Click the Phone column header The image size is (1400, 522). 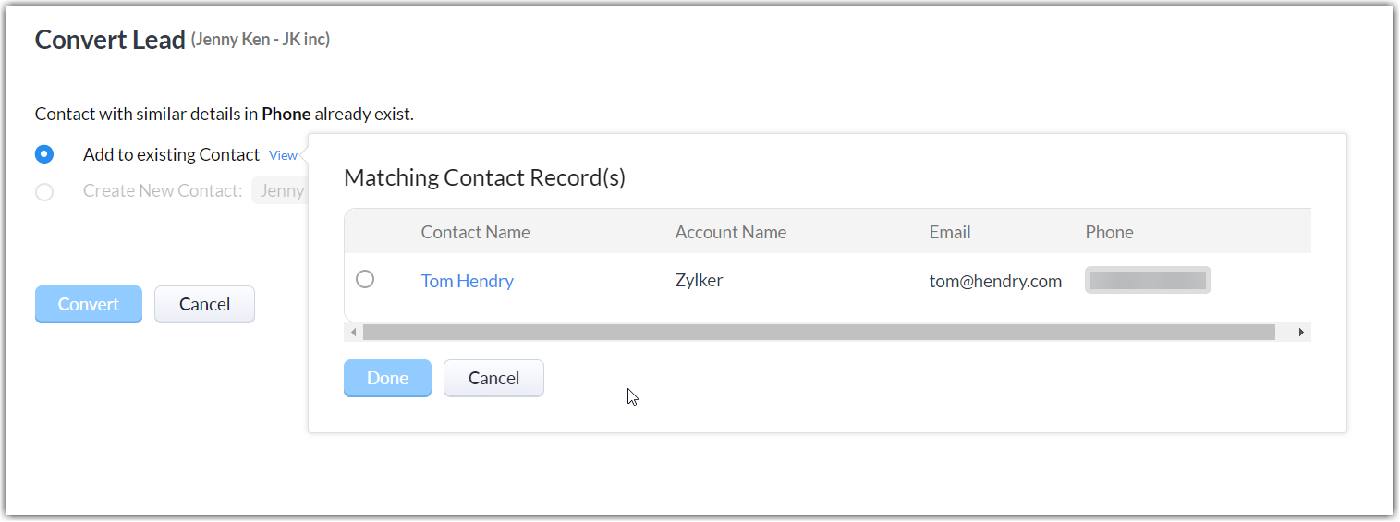coord(1109,232)
